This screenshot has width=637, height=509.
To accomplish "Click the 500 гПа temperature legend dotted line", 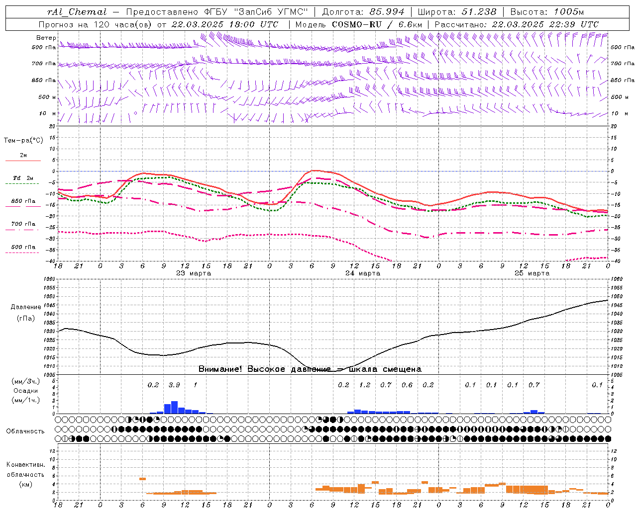I will click(23, 253).
